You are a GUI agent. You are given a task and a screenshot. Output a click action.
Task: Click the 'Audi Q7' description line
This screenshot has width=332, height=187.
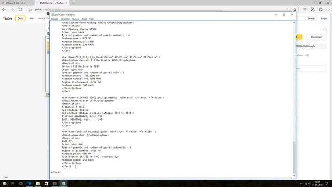[67, 141]
